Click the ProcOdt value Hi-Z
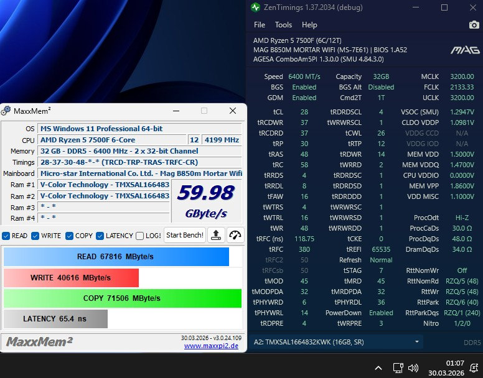The width and height of the screenshot is (483, 378). [x=462, y=218]
